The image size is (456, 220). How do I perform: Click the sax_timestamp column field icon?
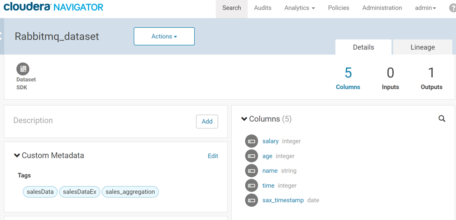tap(251, 200)
